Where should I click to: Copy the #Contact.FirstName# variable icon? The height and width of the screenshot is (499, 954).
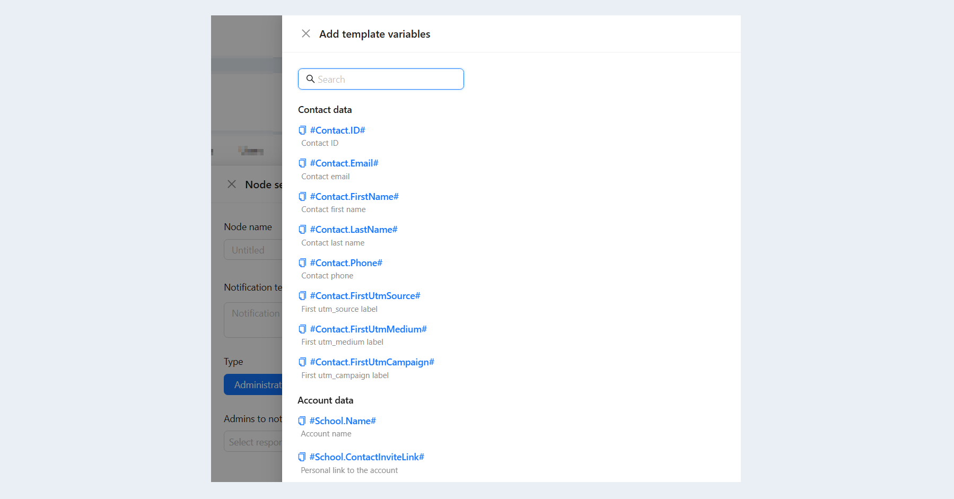click(x=302, y=197)
